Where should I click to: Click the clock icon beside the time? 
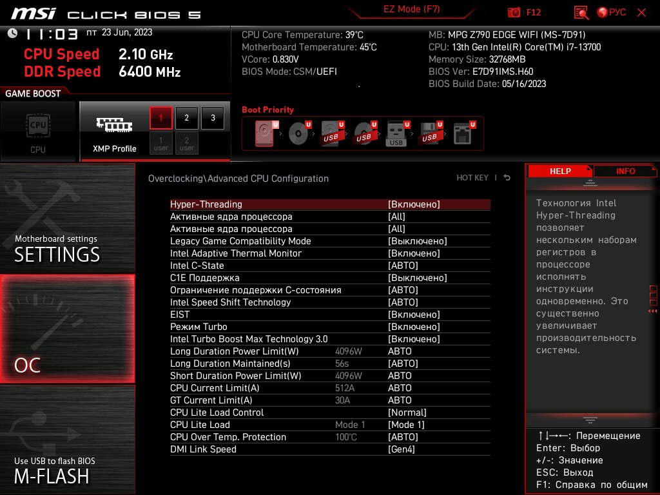(x=13, y=34)
